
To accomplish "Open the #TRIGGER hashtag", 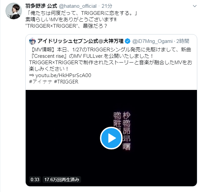I will click(x=66, y=82).
